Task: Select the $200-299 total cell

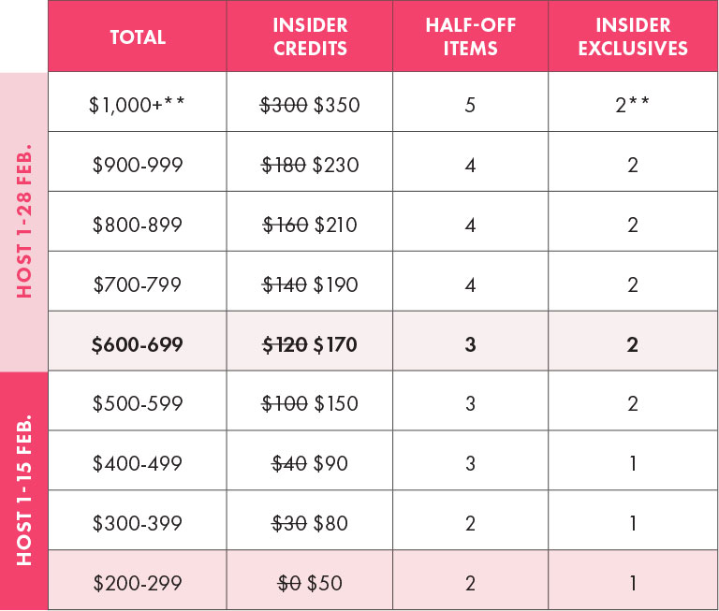Action: tap(138, 580)
